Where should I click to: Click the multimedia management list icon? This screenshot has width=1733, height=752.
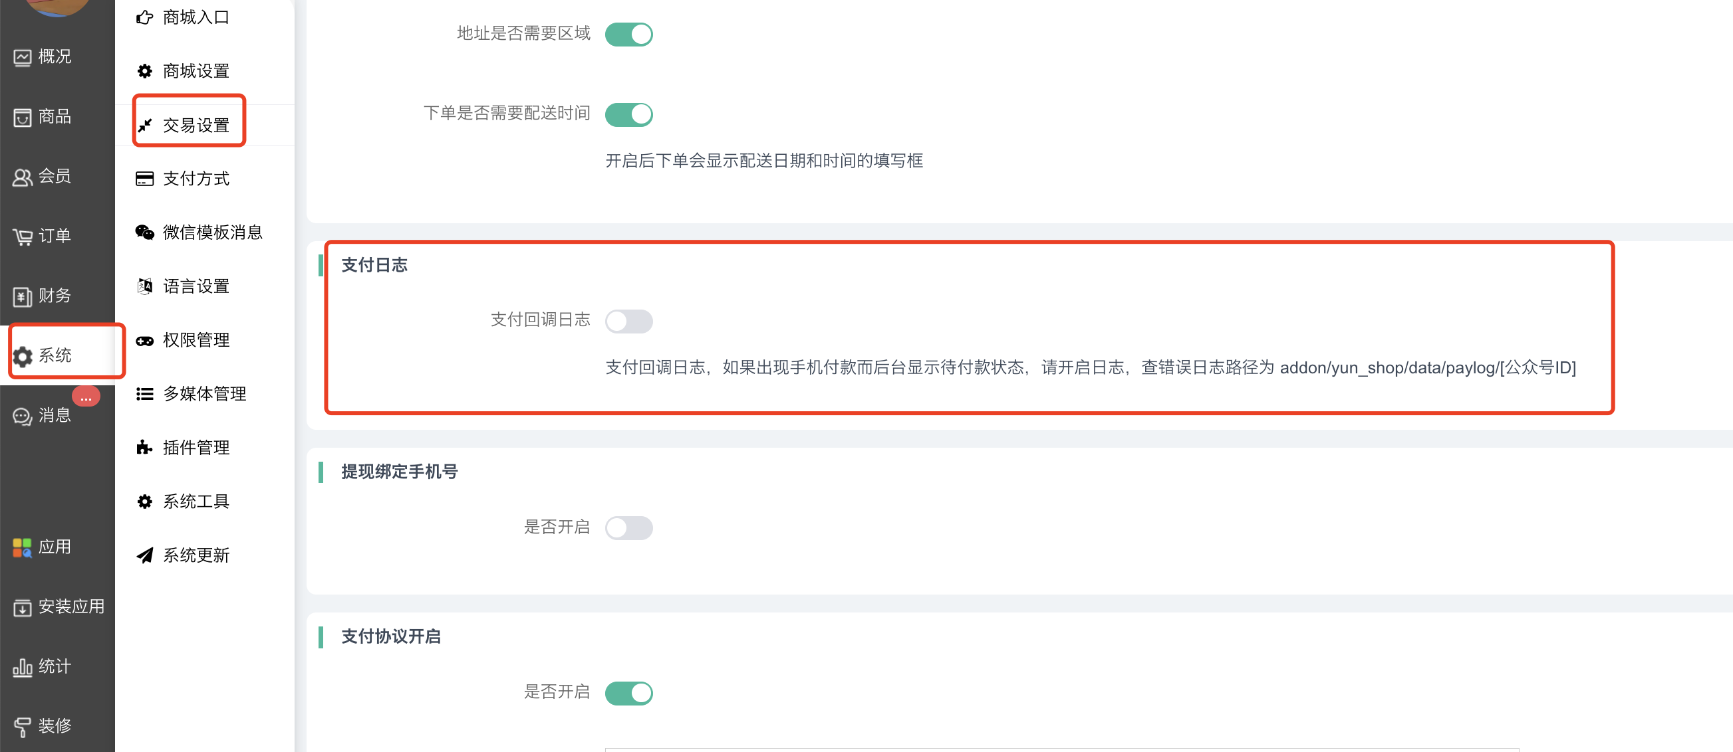(x=144, y=394)
